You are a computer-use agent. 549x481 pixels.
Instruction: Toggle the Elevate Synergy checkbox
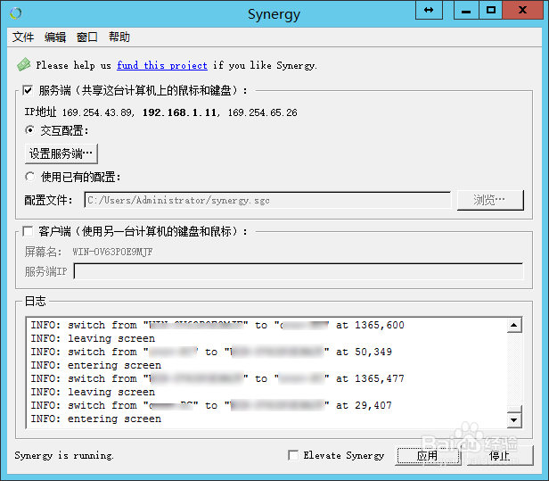293,455
